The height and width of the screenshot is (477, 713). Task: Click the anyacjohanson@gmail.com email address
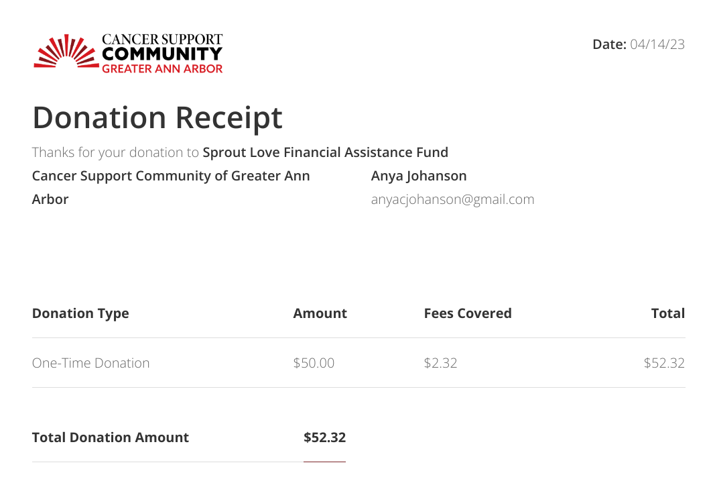(x=452, y=199)
